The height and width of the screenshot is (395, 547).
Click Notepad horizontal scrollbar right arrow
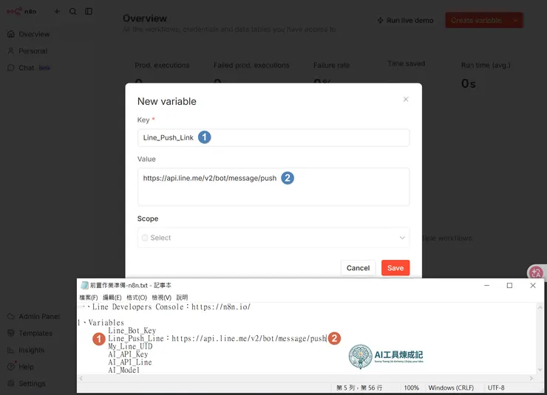[x=531, y=378]
